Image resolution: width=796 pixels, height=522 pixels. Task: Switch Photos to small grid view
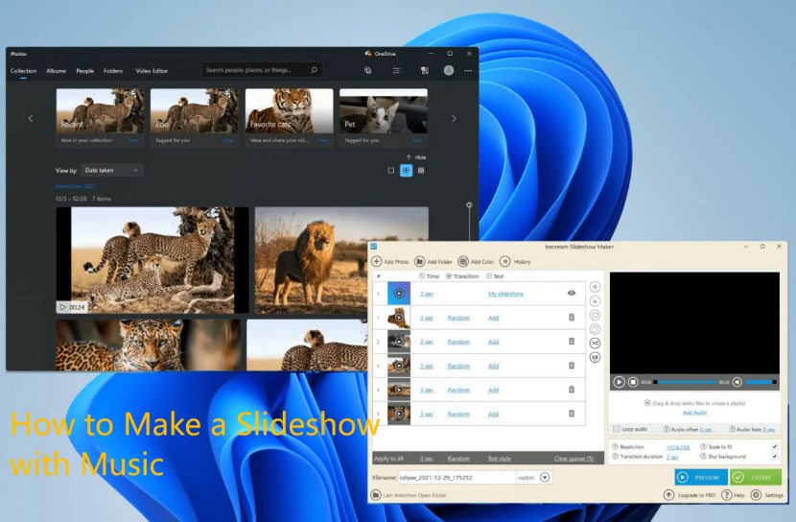coord(421,171)
